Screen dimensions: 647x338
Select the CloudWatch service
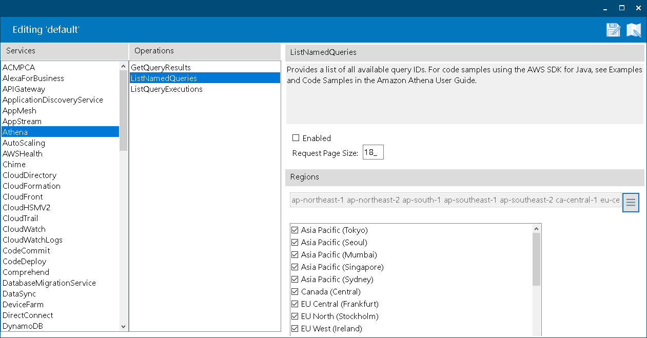(x=60, y=229)
